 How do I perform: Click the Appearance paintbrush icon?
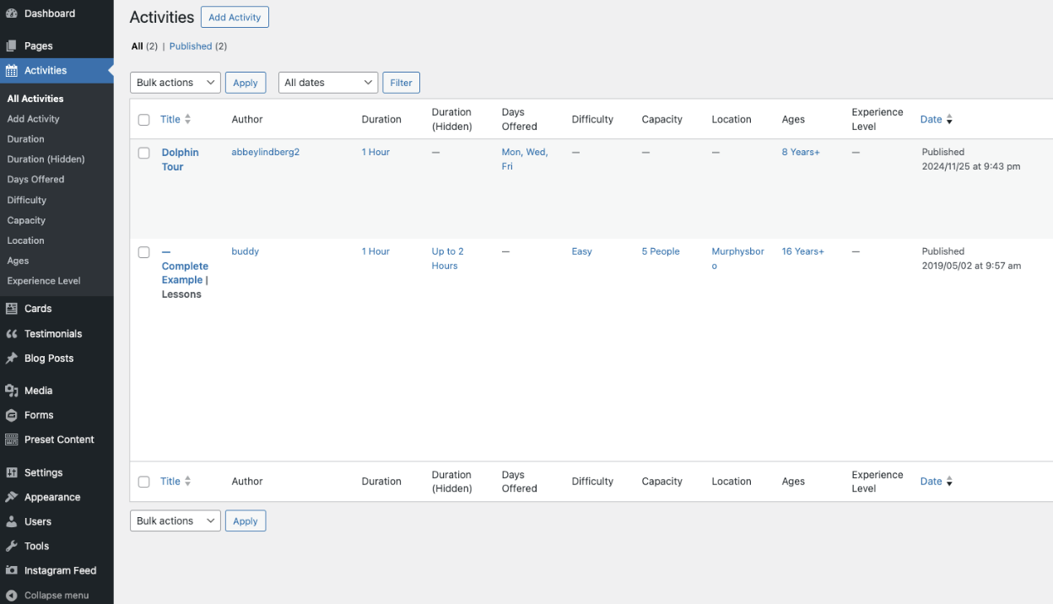click(x=12, y=497)
